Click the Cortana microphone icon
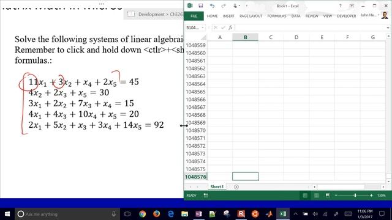 pos(114,214)
